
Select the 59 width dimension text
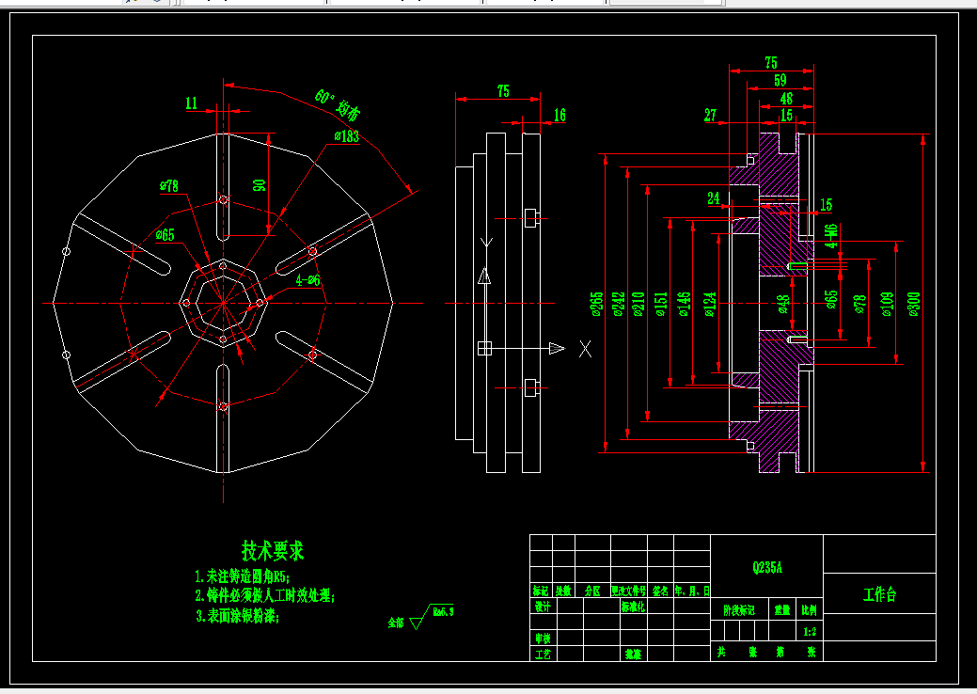780,80
